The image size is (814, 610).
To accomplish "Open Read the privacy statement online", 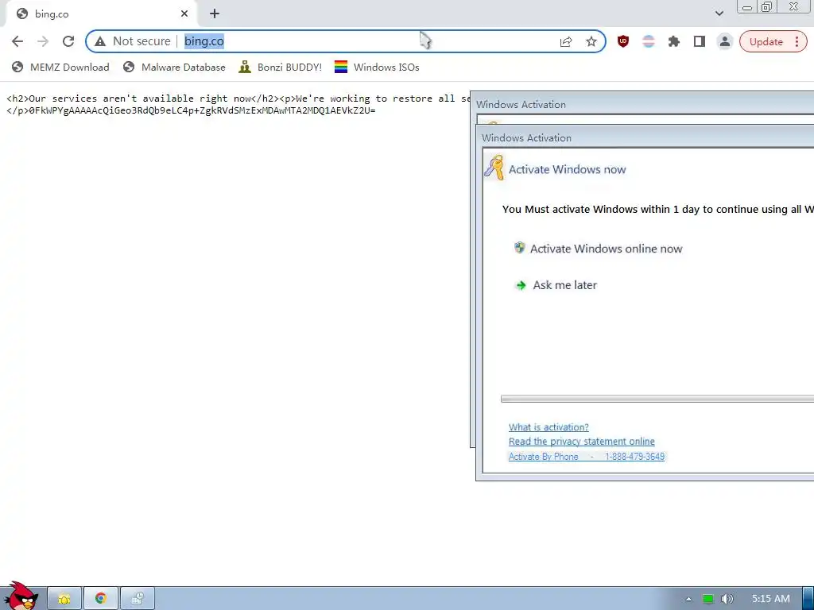I will [x=581, y=442].
